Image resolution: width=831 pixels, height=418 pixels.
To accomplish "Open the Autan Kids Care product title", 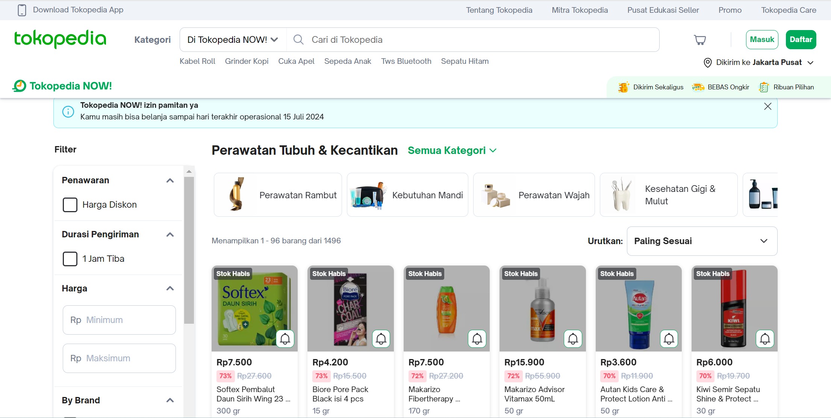I will tap(636, 394).
